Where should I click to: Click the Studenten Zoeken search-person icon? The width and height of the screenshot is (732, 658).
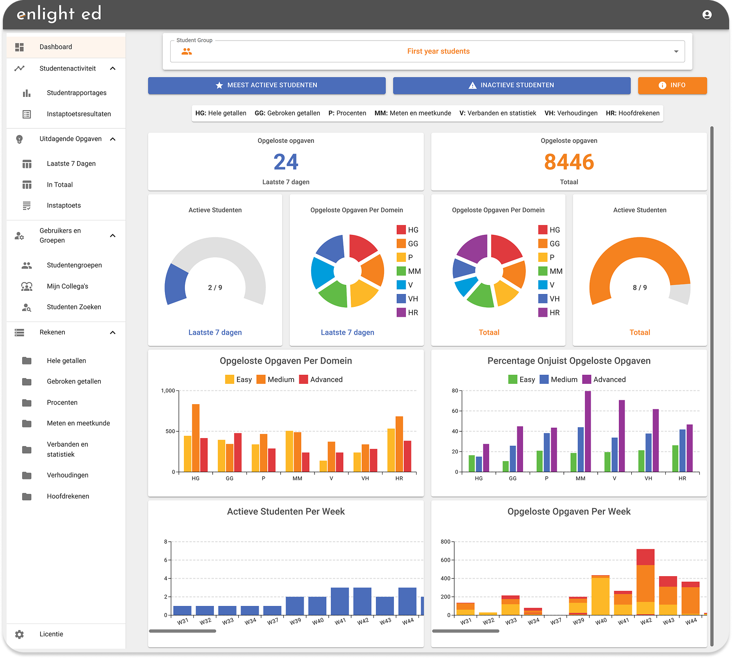(27, 307)
